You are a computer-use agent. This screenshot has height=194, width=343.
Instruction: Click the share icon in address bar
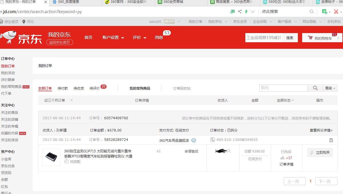240,12
